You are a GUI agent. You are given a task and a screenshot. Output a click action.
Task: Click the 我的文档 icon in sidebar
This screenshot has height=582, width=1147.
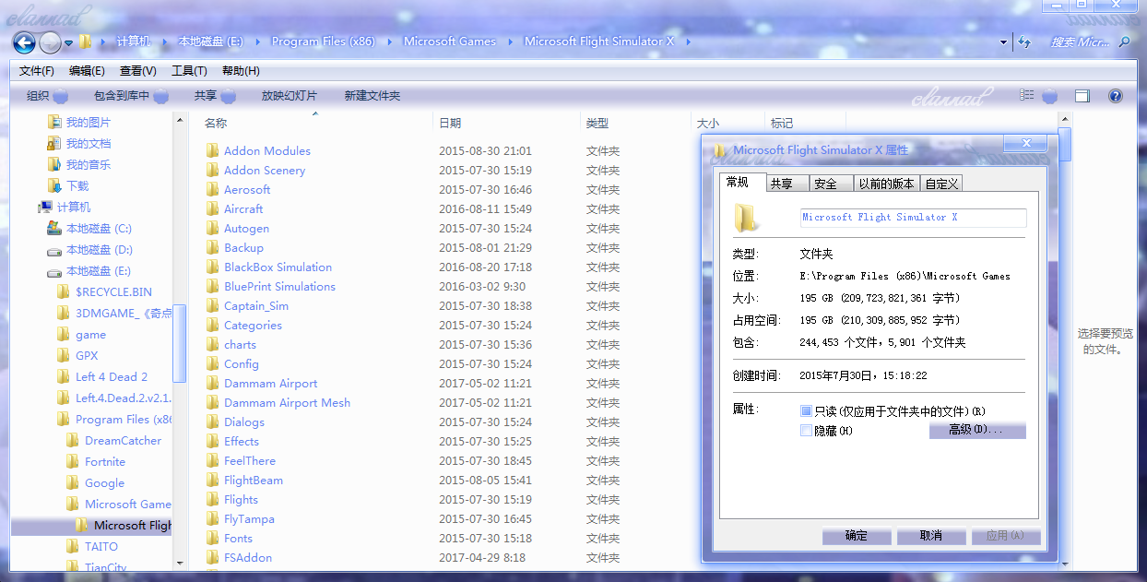[54, 143]
